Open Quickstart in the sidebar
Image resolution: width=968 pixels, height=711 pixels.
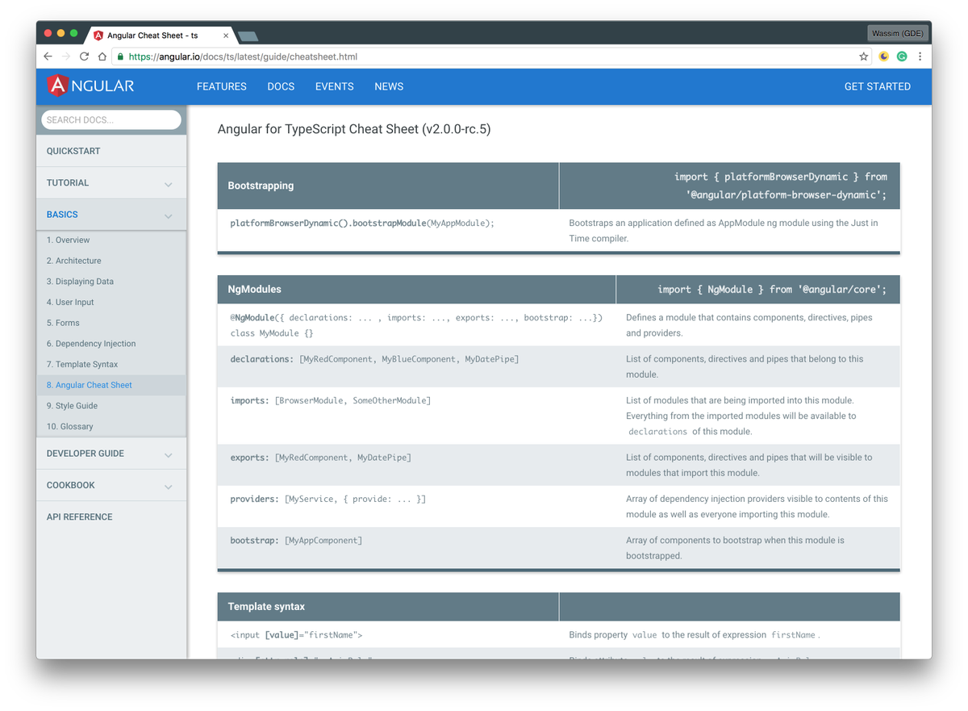click(111, 151)
